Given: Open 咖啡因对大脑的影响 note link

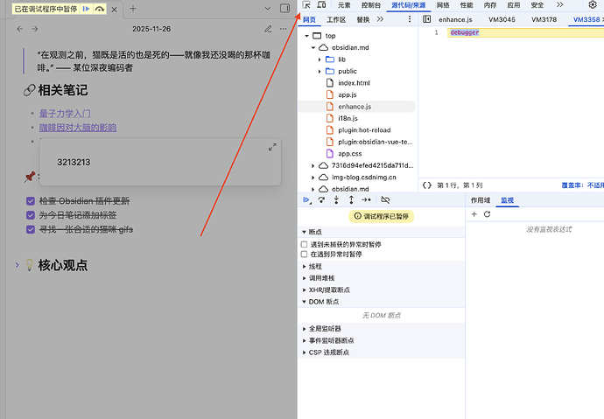Looking at the screenshot, I should (x=78, y=128).
